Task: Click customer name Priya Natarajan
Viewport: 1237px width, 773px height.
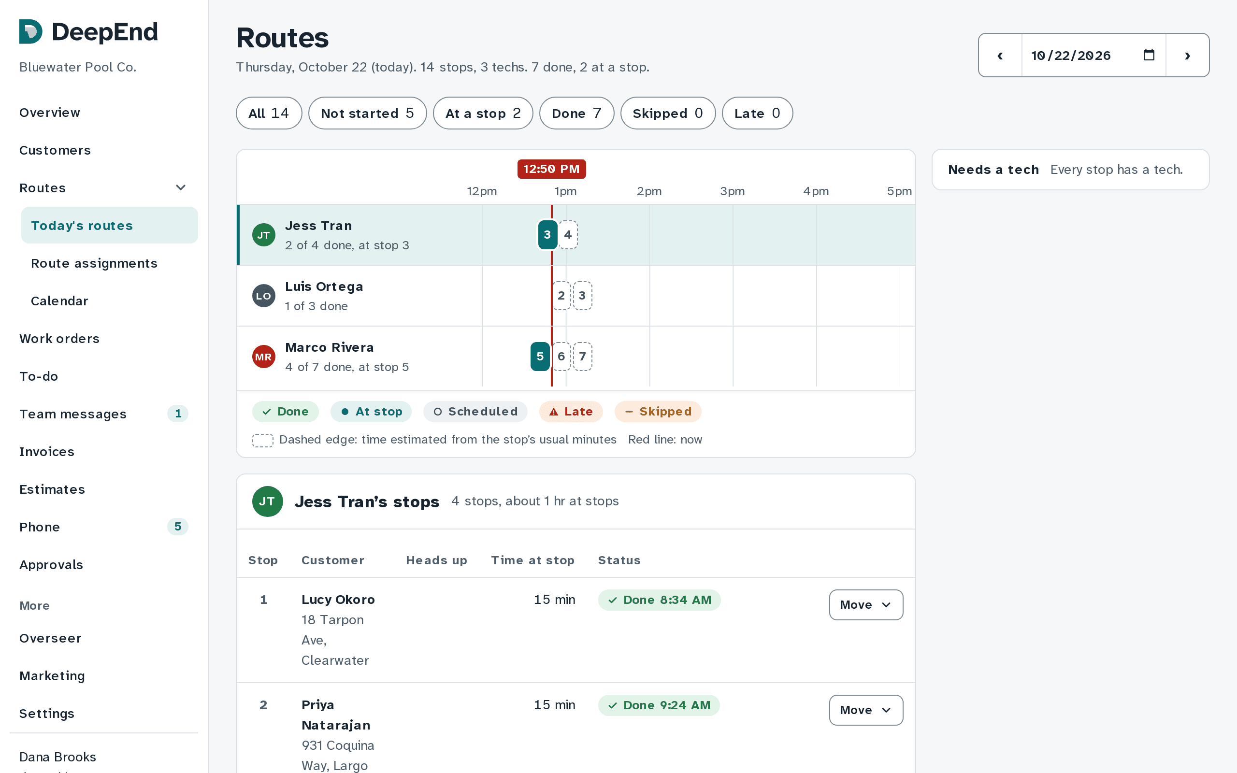Action: point(336,715)
